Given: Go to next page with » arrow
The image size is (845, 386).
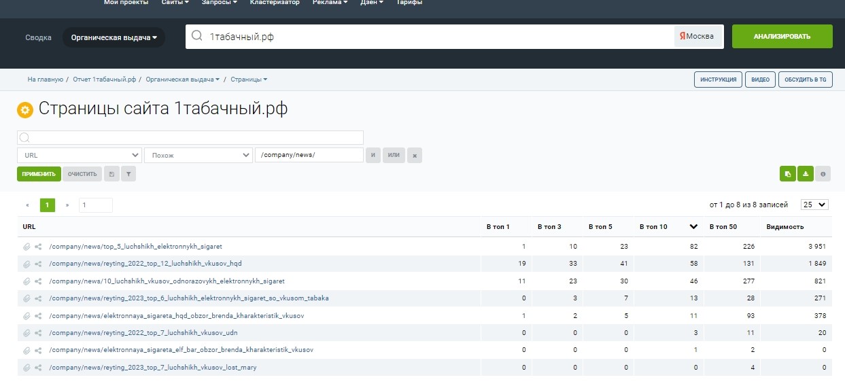Looking at the screenshot, I should [67, 205].
